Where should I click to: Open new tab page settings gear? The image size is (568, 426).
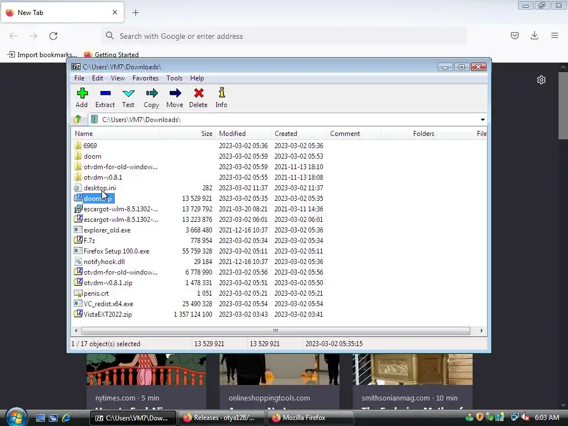click(x=541, y=80)
